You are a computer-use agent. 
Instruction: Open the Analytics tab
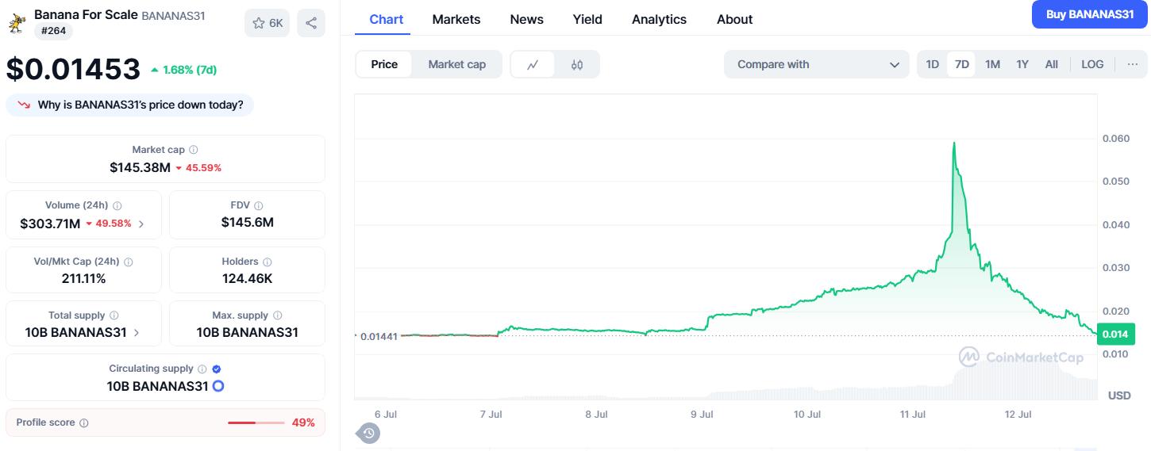point(659,19)
